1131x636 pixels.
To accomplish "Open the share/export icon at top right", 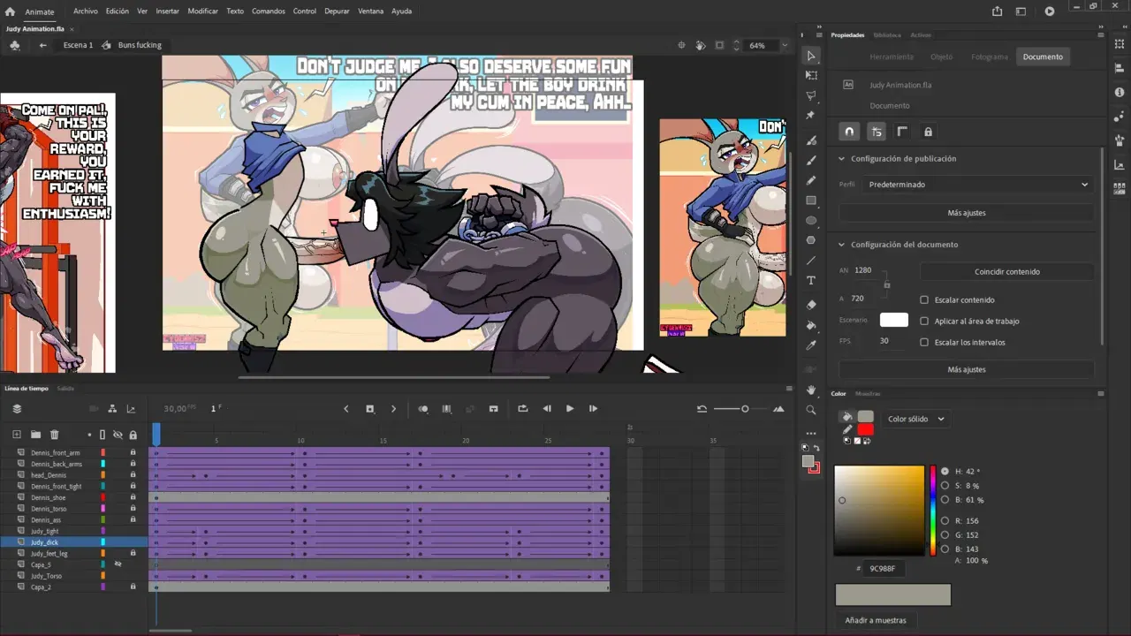I will point(998,11).
